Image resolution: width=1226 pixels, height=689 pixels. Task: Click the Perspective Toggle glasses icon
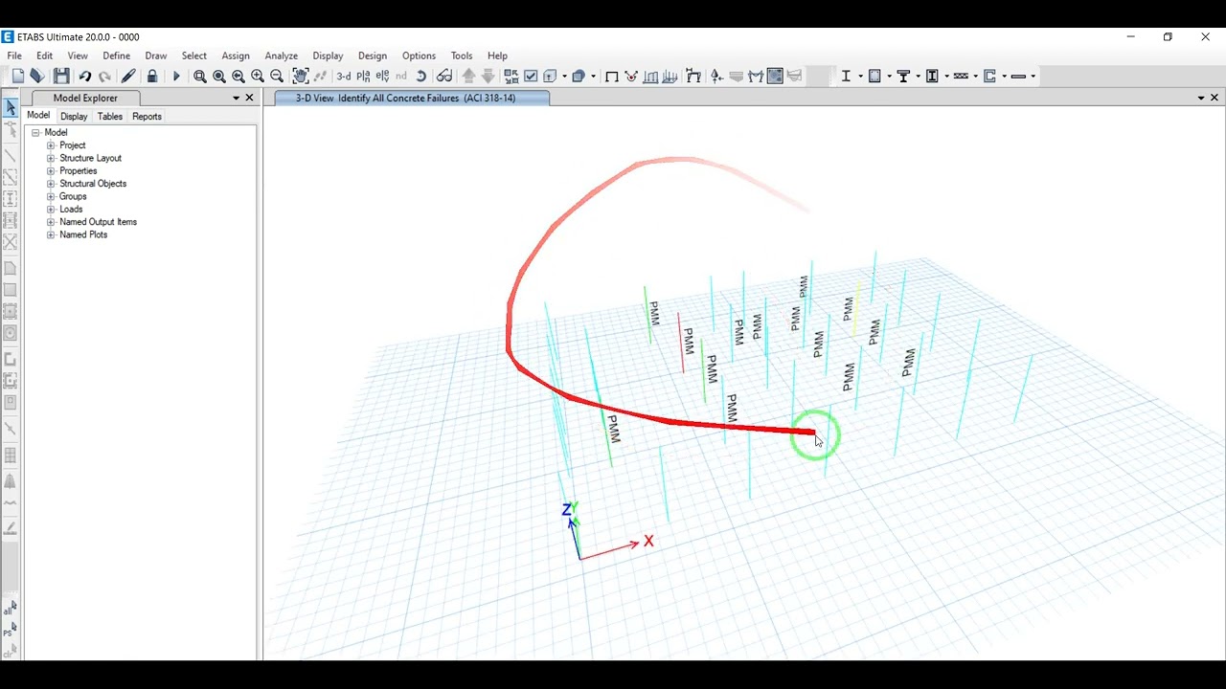[x=444, y=77]
